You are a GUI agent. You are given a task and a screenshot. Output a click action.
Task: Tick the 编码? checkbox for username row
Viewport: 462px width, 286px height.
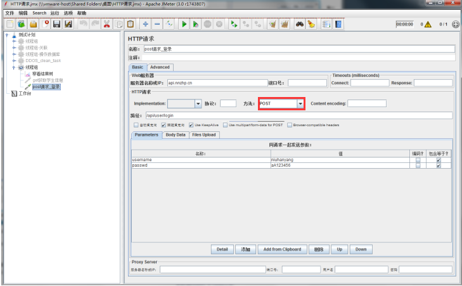point(418,160)
